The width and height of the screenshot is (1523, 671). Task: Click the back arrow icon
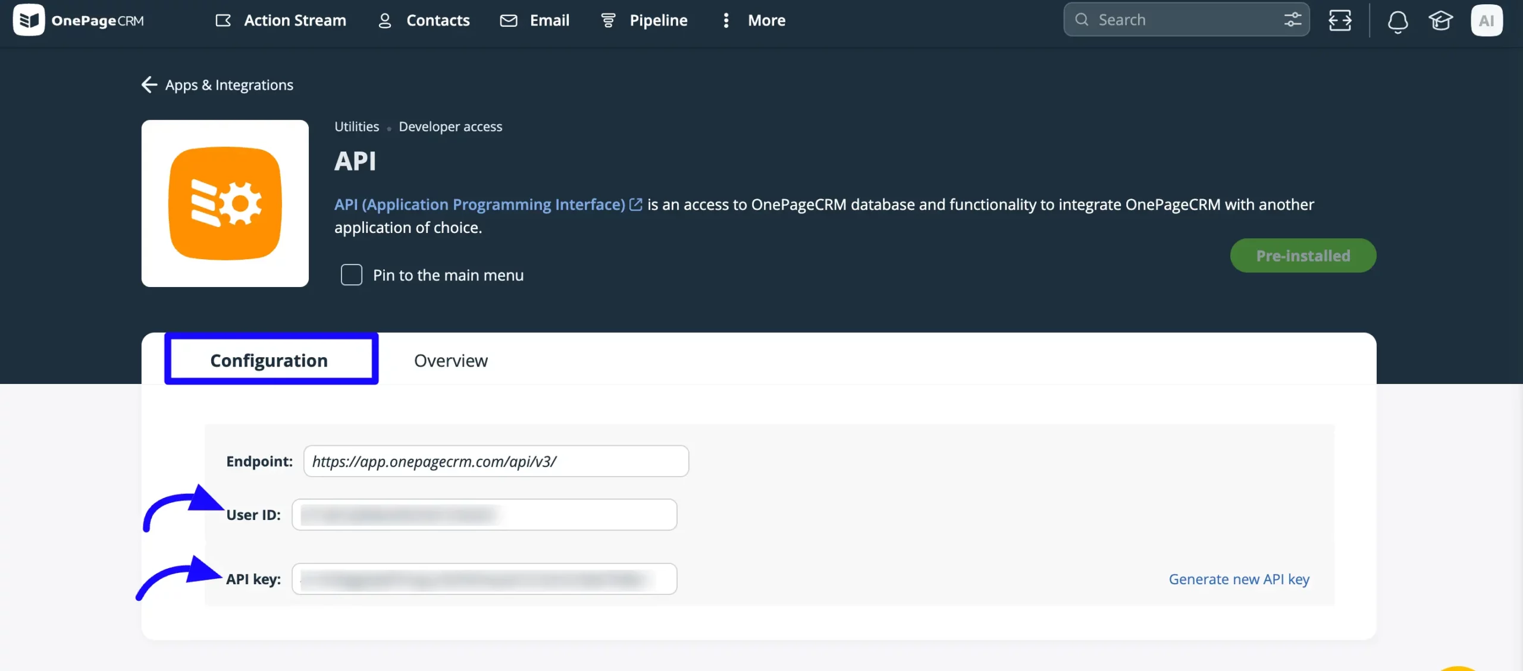pyautogui.click(x=149, y=85)
